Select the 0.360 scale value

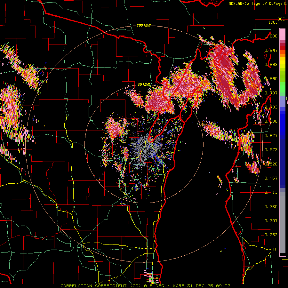pos(271,207)
